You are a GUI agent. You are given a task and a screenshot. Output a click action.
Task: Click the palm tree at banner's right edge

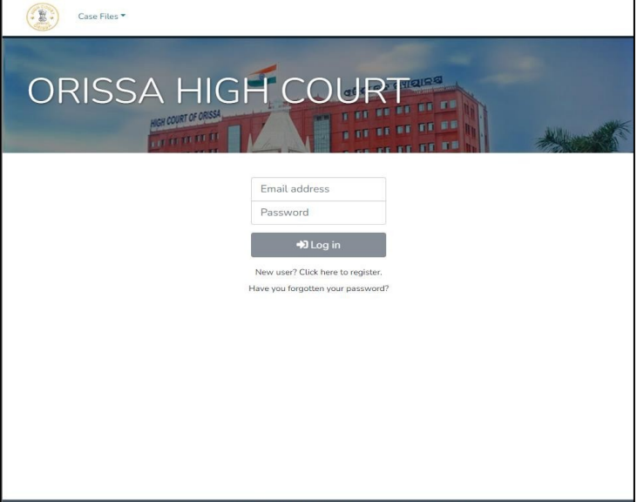[594, 138]
